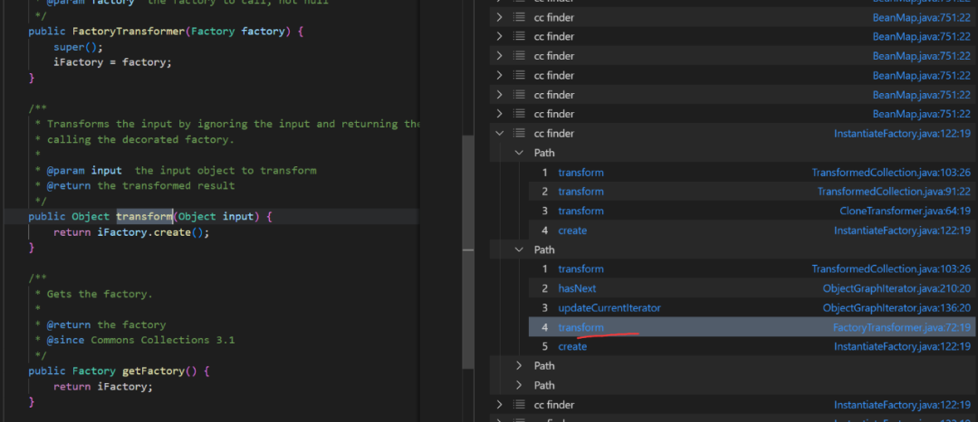
Task: Collapse the Path containing the hasNext step
Action: coord(519,249)
